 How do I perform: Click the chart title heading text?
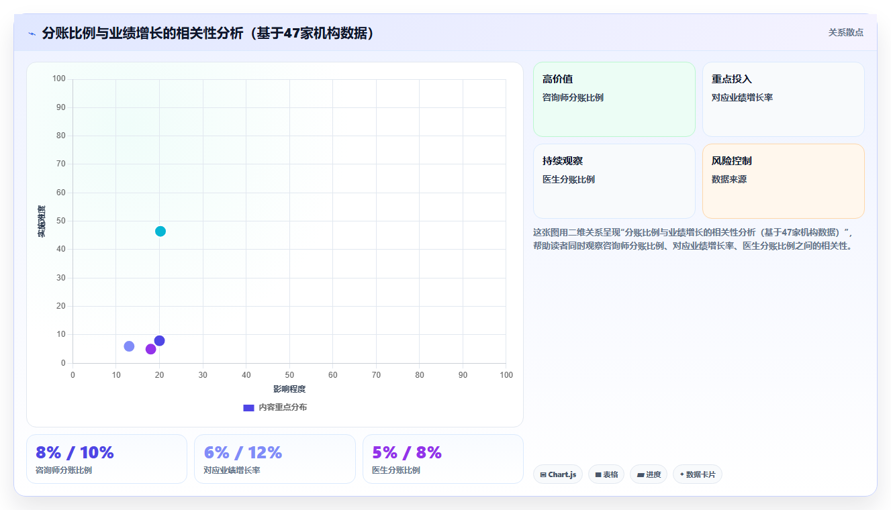click(208, 34)
